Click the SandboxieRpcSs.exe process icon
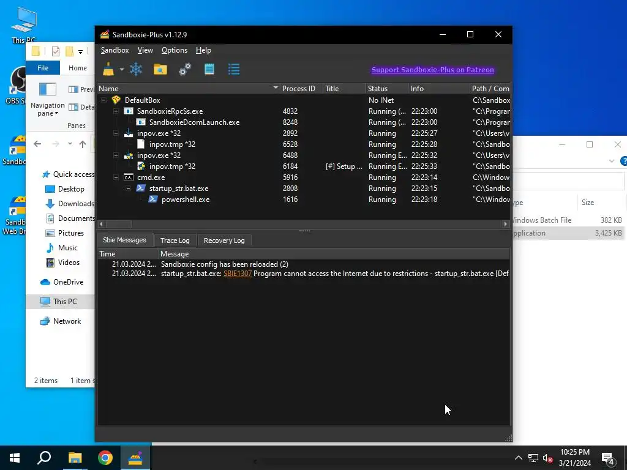627x470 pixels. tap(129, 111)
